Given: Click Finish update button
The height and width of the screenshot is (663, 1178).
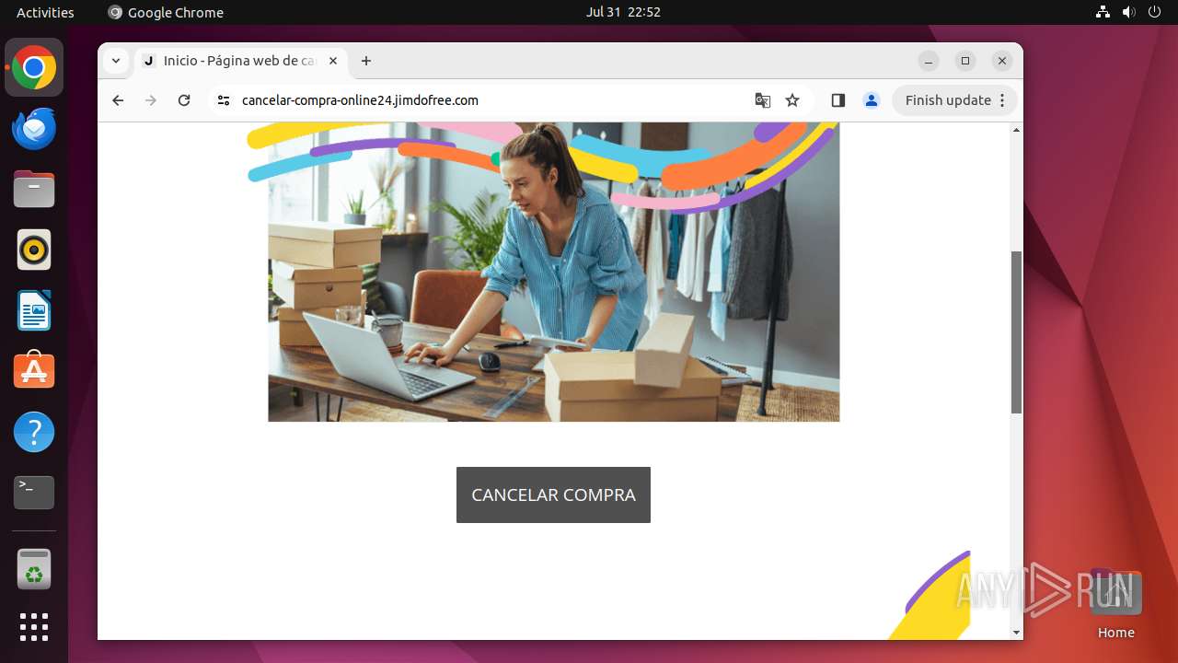Looking at the screenshot, I should click(x=948, y=100).
